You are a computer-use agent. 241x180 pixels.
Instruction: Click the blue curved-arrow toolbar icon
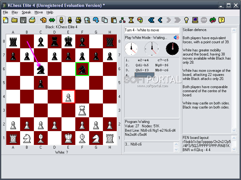[x=96, y=20]
